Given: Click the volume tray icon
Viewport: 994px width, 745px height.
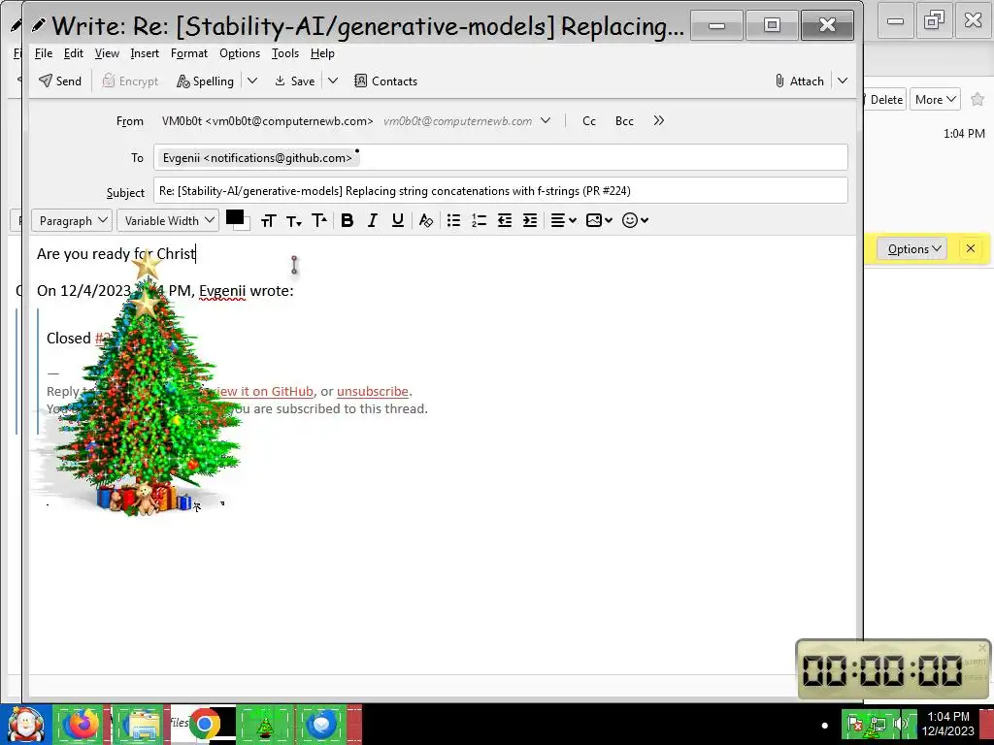Looking at the screenshot, I should (x=900, y=723).
